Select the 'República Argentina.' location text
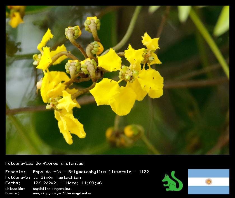This screenshot has width=235, height=198. (x=52, y=189)
